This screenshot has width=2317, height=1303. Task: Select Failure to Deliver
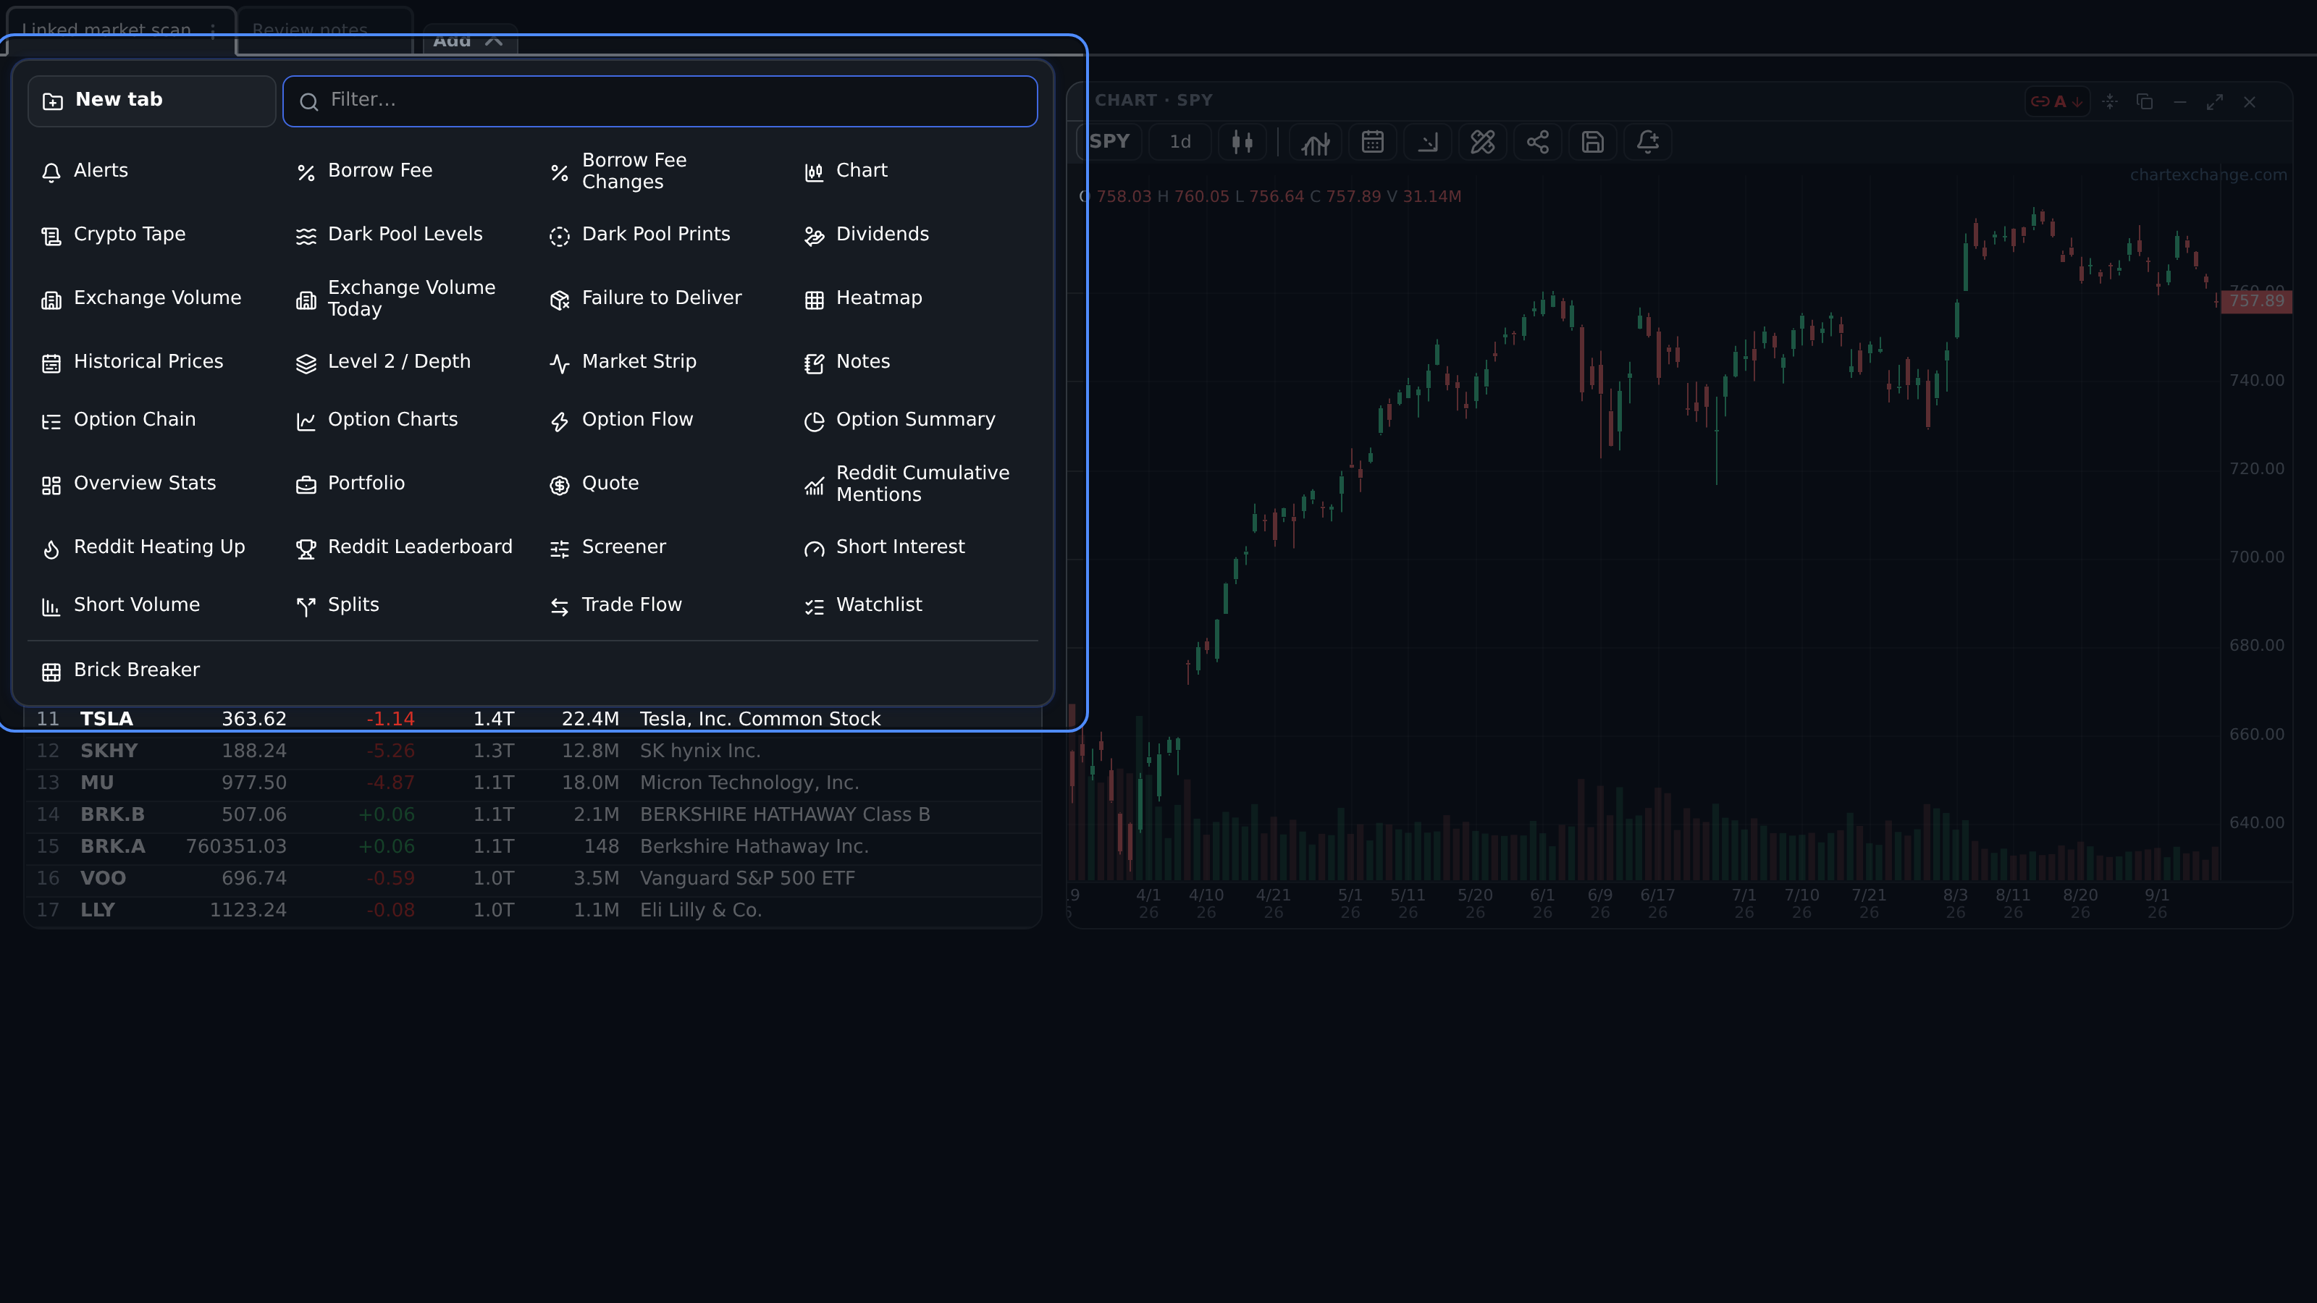[646, 298]
